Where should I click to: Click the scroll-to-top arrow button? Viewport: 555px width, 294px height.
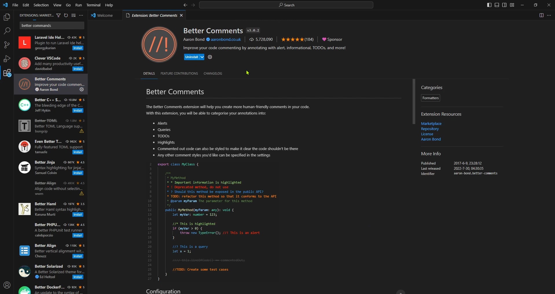pyautogui.click(x=401, y=292)
